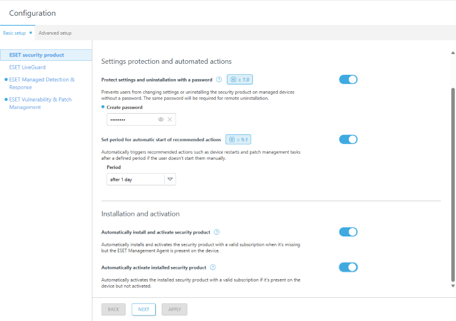Viewport: 456px width, 321px height.
Task: Click help icon next to Protect settings password
Action: tap(219, 80)
